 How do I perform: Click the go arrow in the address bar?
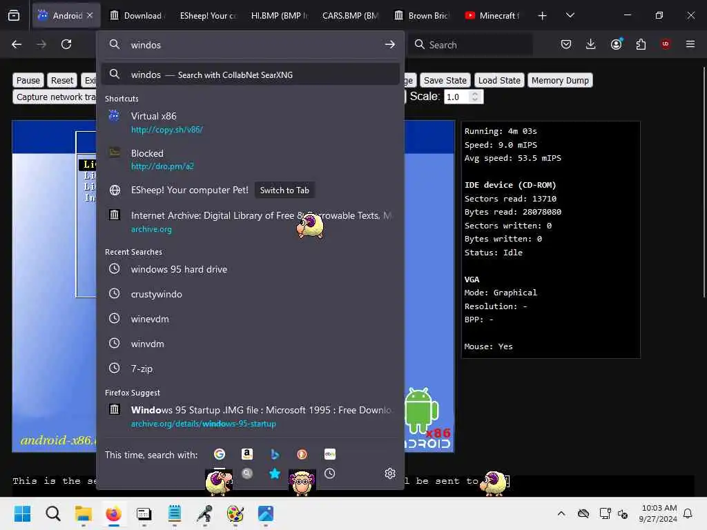coord(389,45)
